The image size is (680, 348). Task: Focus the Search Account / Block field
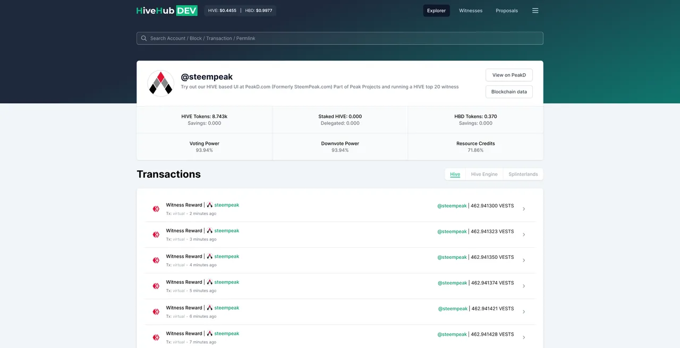(340, 38)
